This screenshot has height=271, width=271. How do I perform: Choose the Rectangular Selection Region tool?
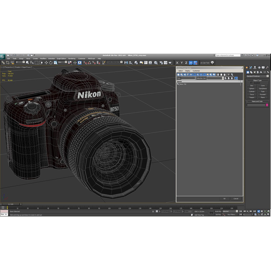[36, 62]
